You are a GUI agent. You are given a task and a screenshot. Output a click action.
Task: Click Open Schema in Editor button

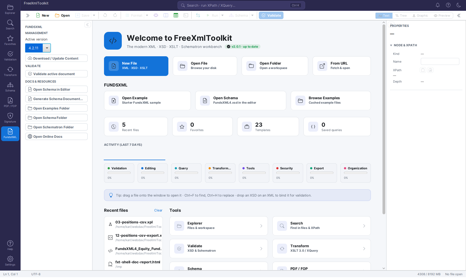click(56, 89)
